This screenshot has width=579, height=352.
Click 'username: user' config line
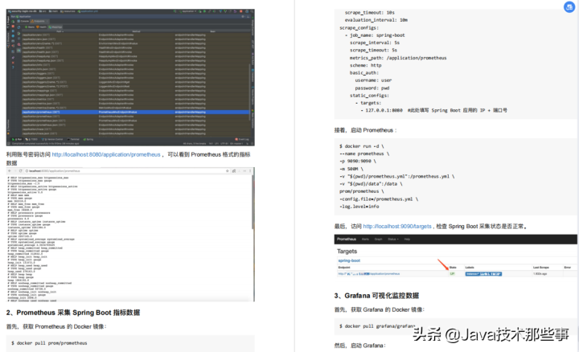pyautogui.click(x=373, y=80)
